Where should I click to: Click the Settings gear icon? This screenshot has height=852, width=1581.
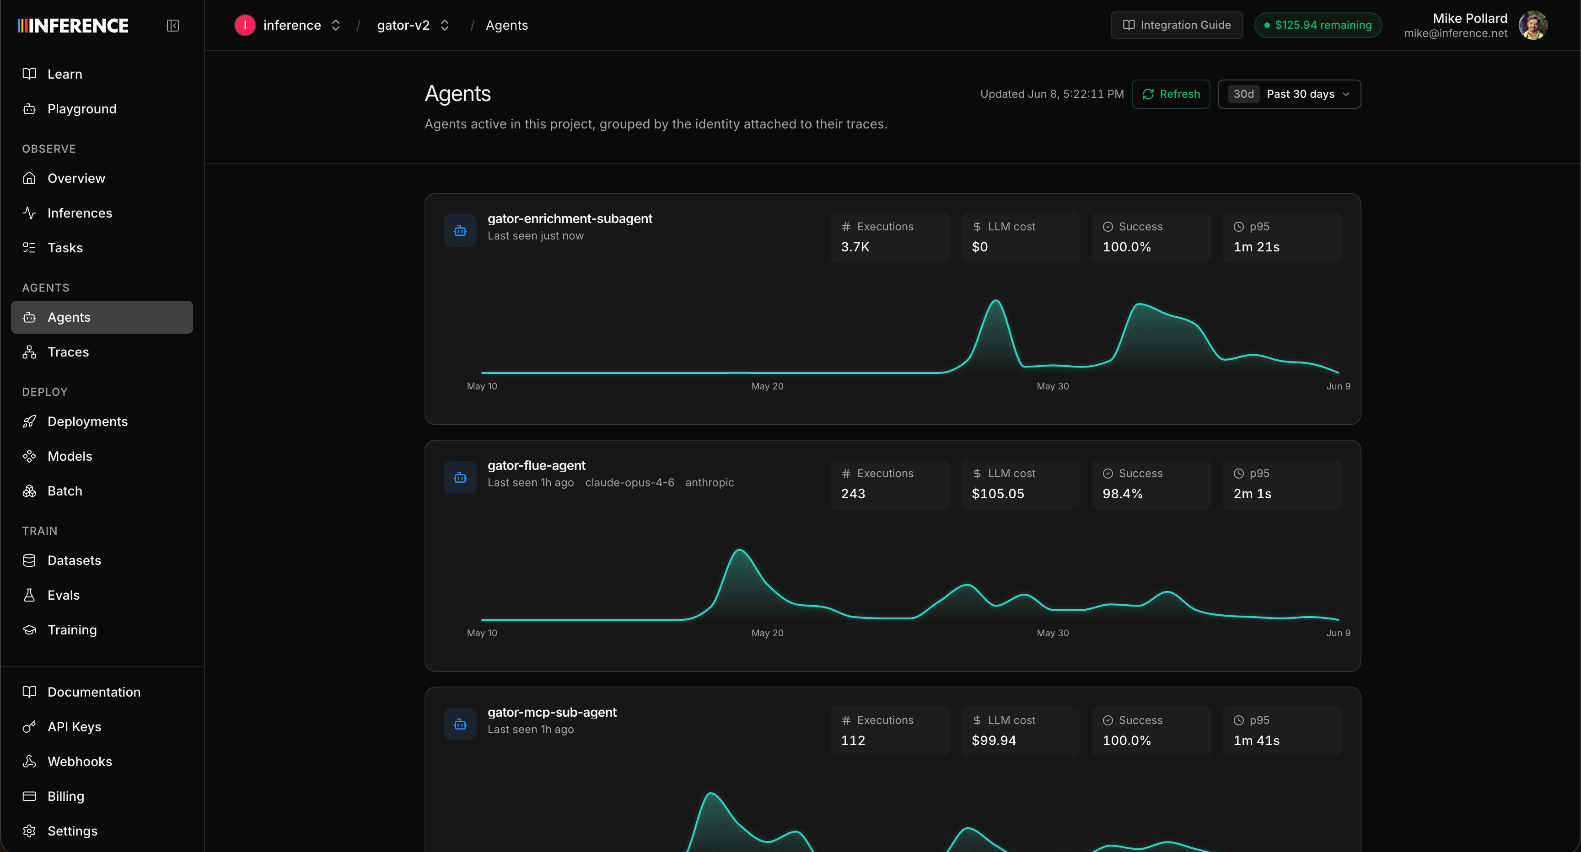point(29,831)
